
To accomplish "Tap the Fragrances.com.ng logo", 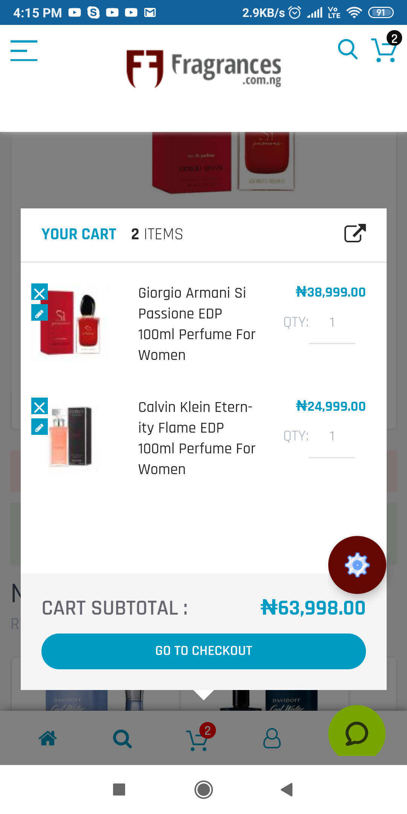I will [x=203, y=69].
